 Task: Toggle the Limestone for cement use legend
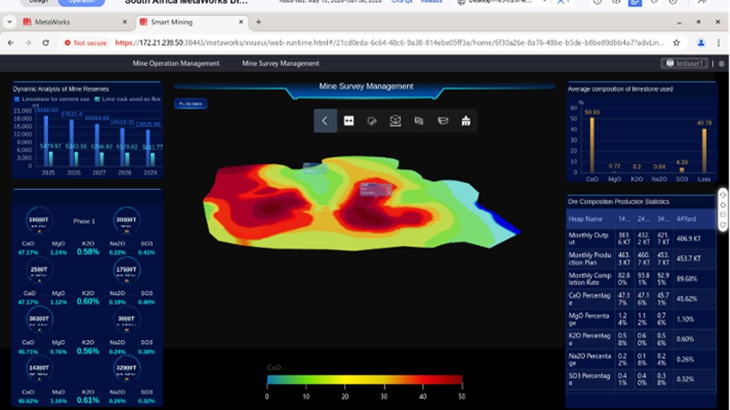[51, 99]
